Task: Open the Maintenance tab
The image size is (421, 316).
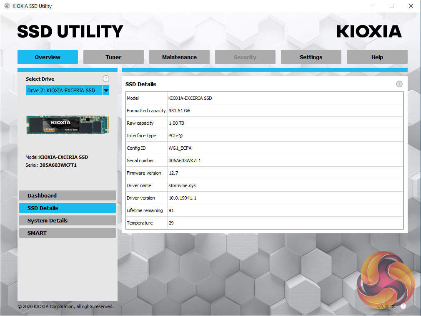Action: (179, 57)
